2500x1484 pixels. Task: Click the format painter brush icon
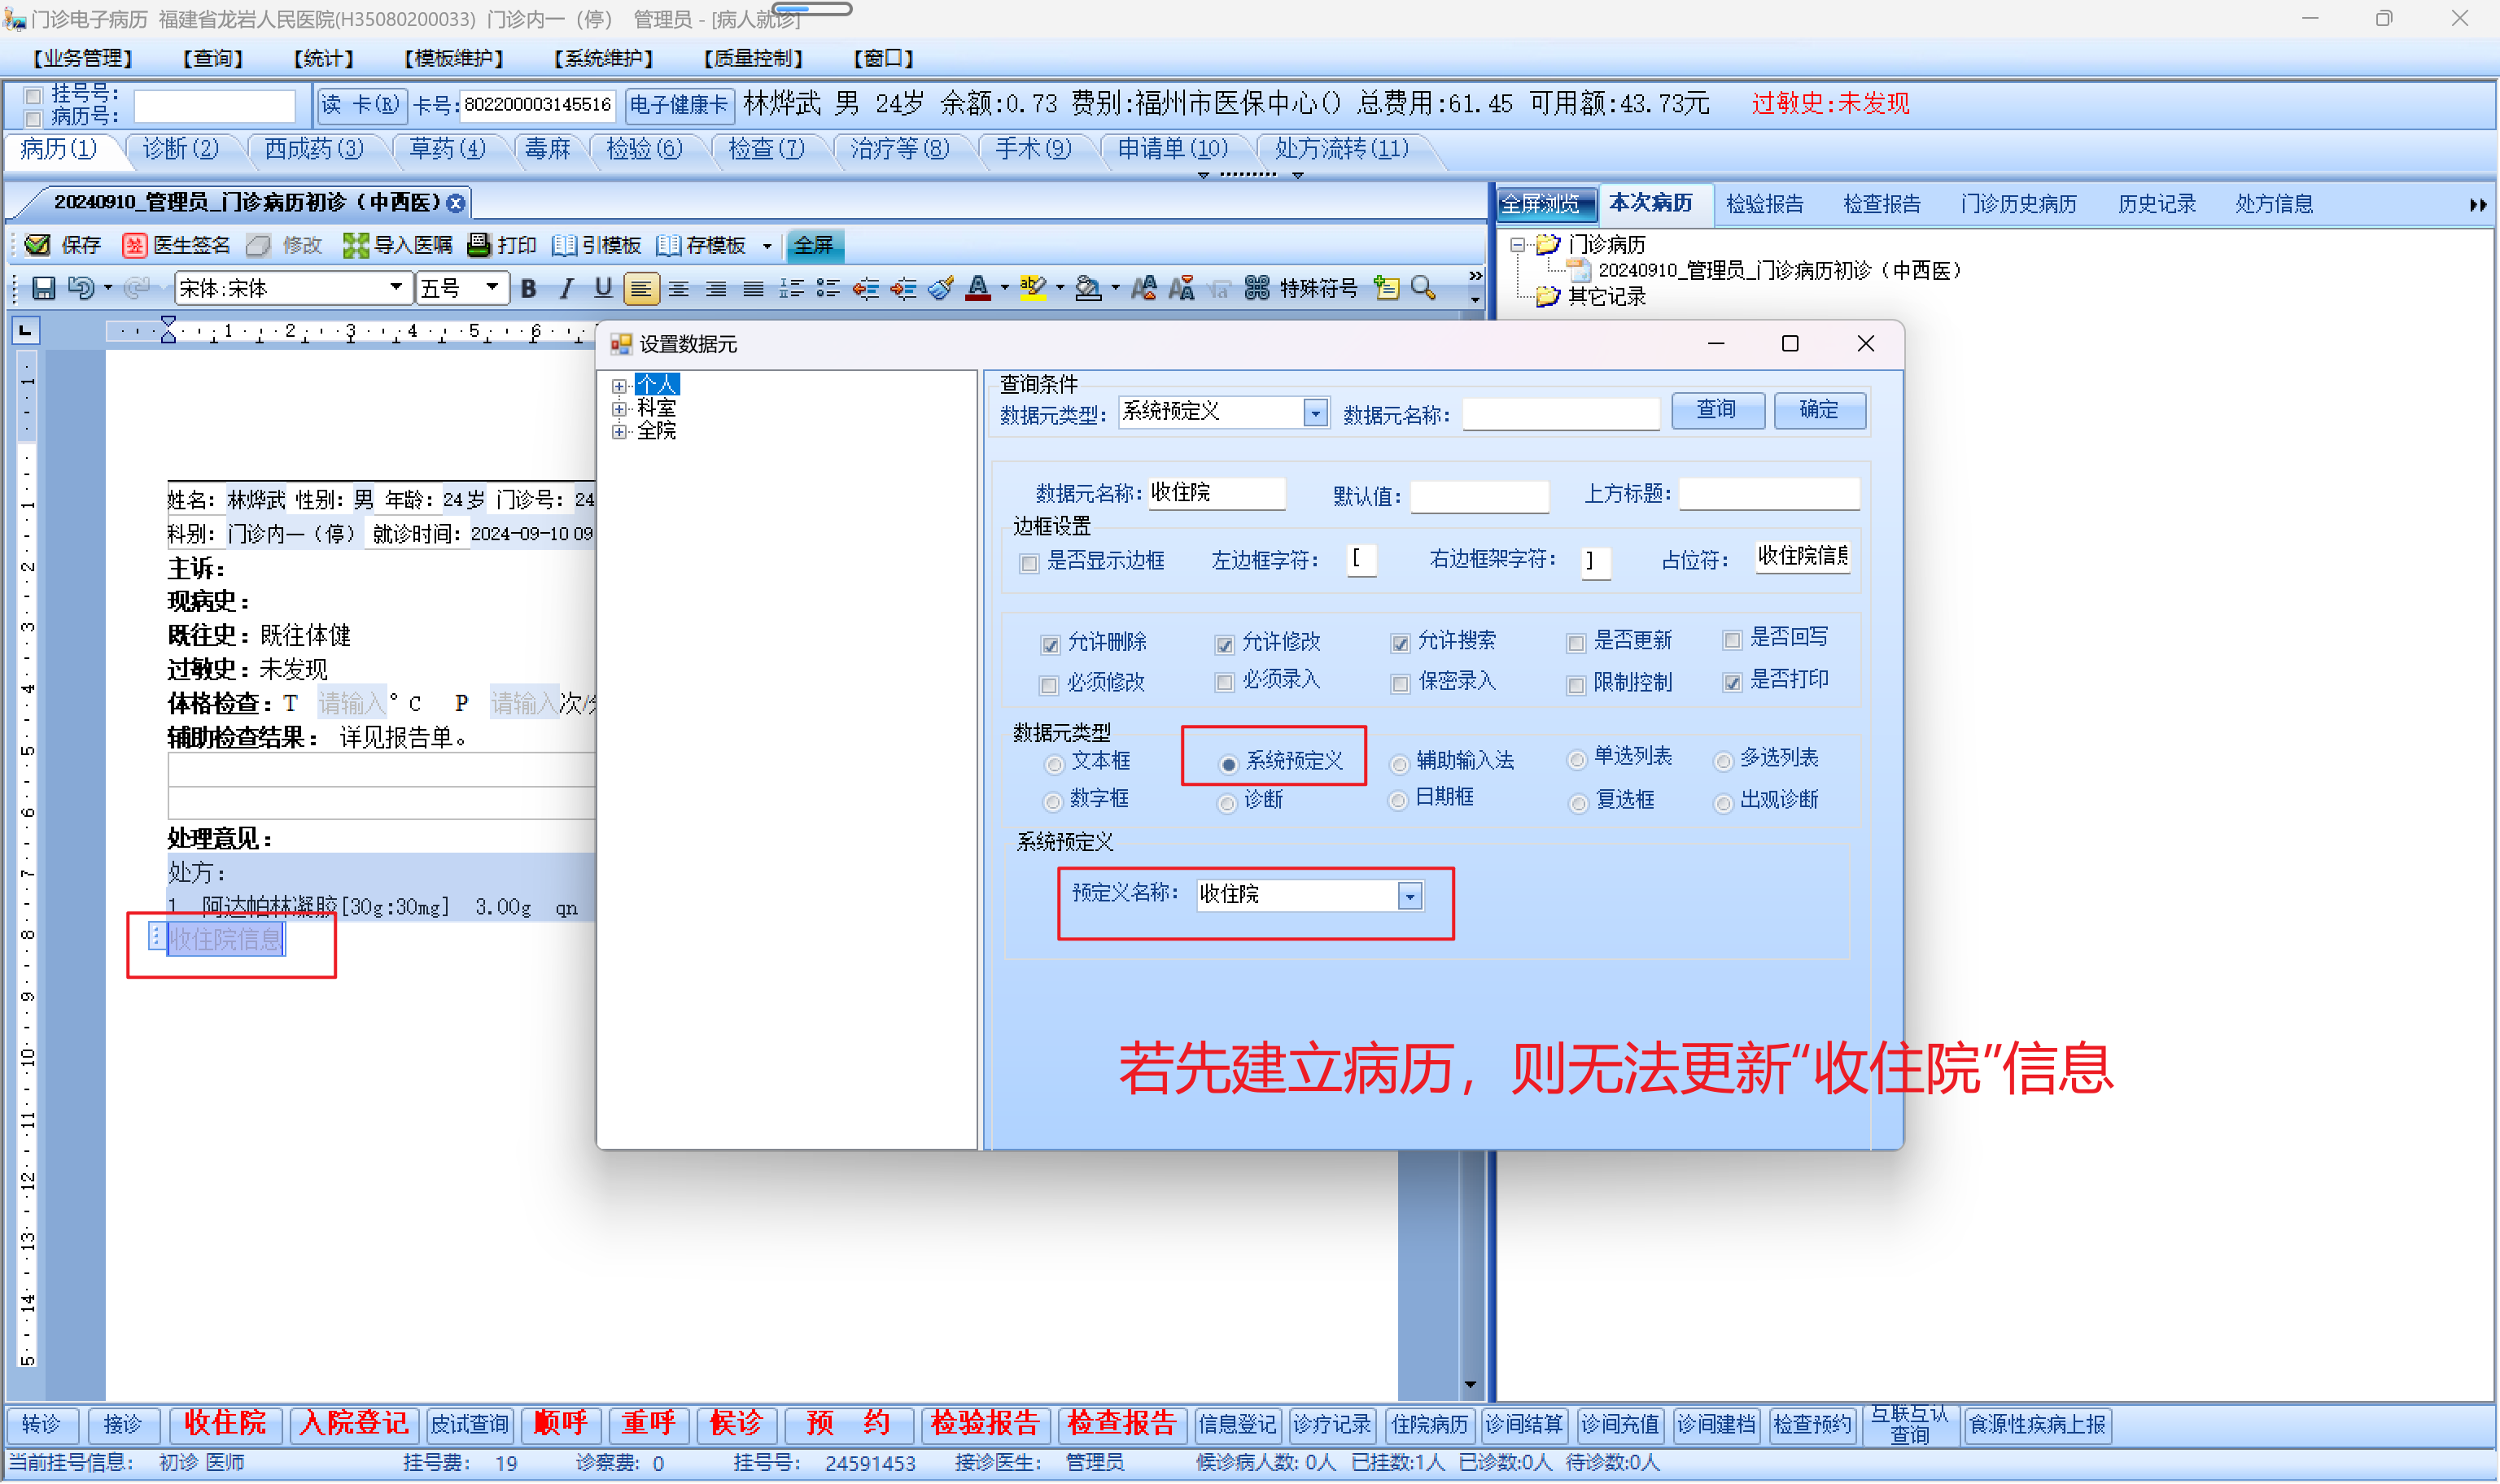coord(940,289)
